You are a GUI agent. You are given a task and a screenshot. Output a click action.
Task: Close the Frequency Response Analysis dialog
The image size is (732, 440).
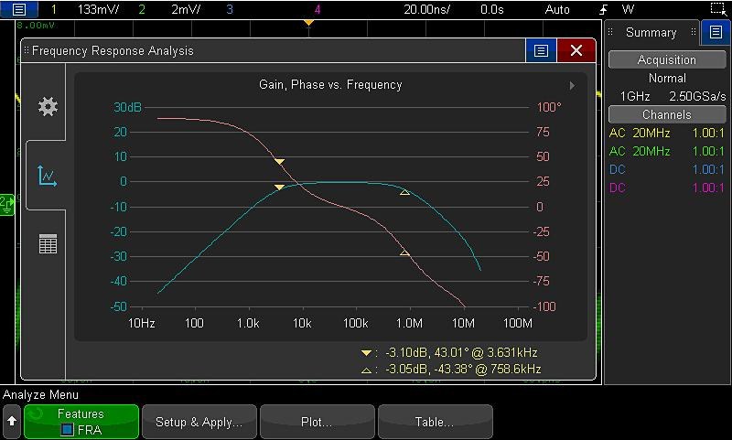(x=576, y=50)
